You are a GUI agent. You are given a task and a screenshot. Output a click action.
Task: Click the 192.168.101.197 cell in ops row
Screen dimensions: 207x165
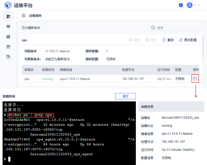(133, 79)
